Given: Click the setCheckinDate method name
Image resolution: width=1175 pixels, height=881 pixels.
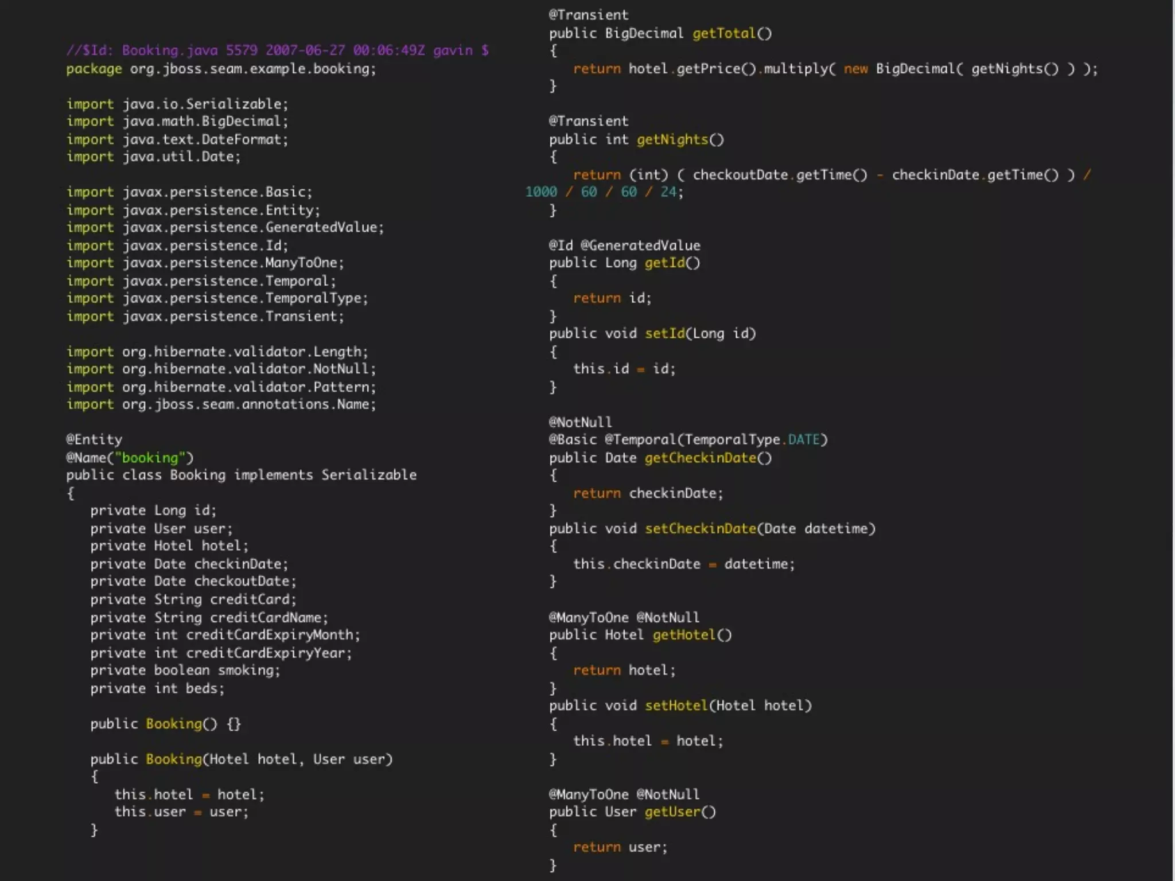Looking at the screenshot, I should coord(701,528).
